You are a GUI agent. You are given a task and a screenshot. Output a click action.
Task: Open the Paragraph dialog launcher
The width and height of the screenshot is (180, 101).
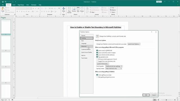click(60, 14)
